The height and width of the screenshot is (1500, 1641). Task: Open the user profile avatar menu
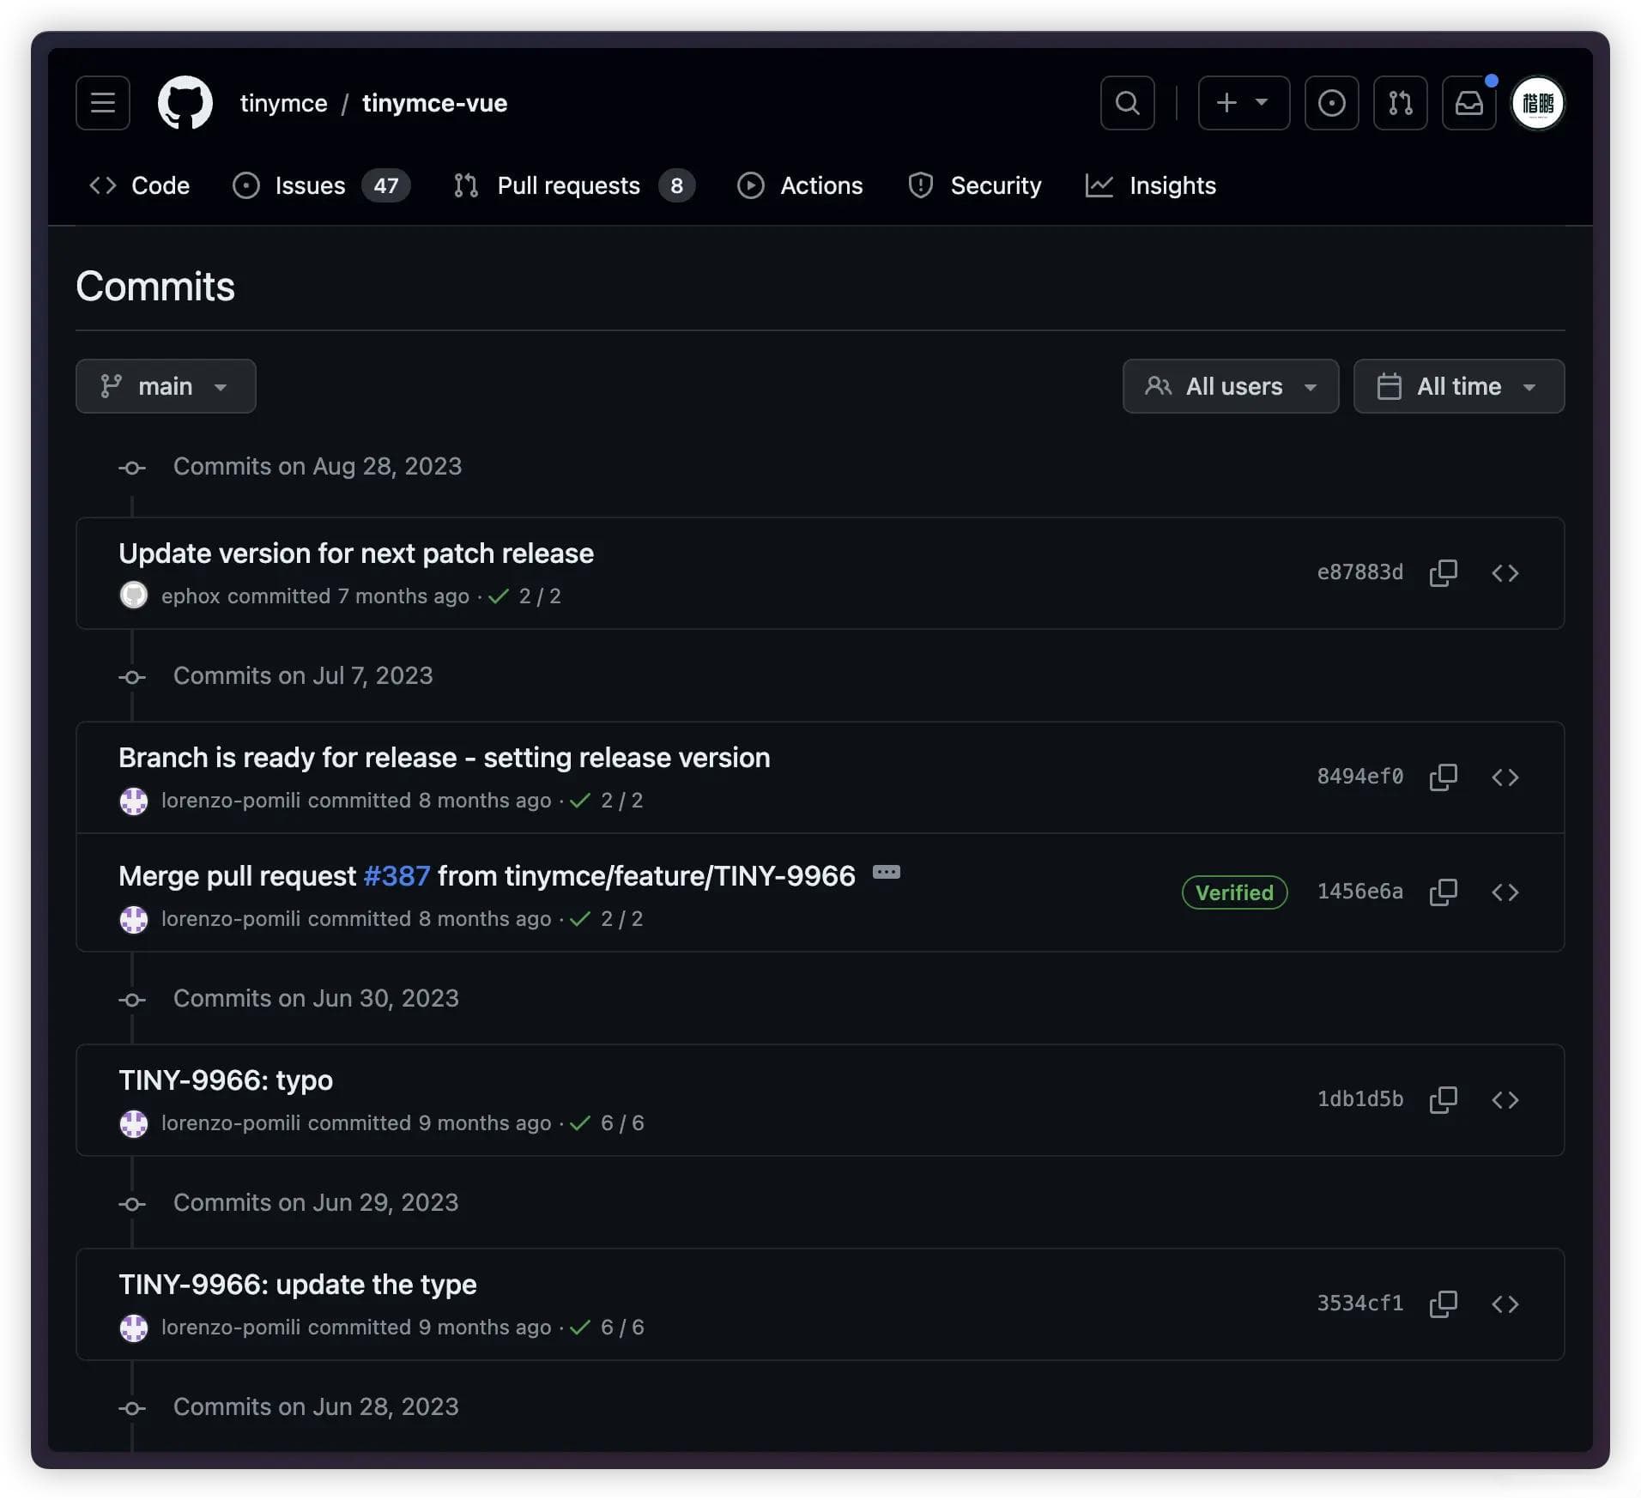[x=1537, y=103]
